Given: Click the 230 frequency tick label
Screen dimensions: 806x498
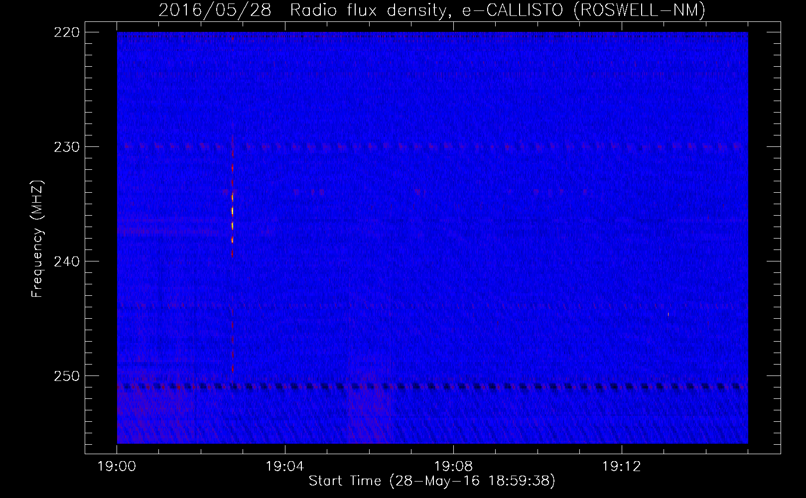Looking at the screenshot, I should pyautogui.click(x=66, y=147).
